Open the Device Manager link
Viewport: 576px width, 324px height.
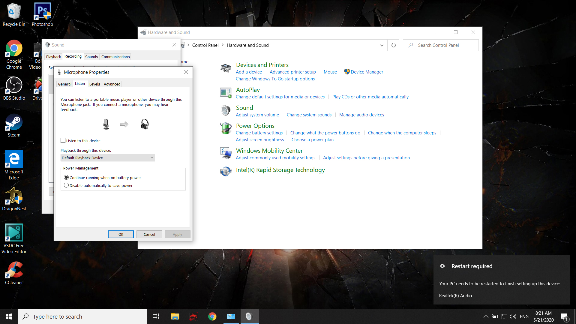tap(367, 72)
